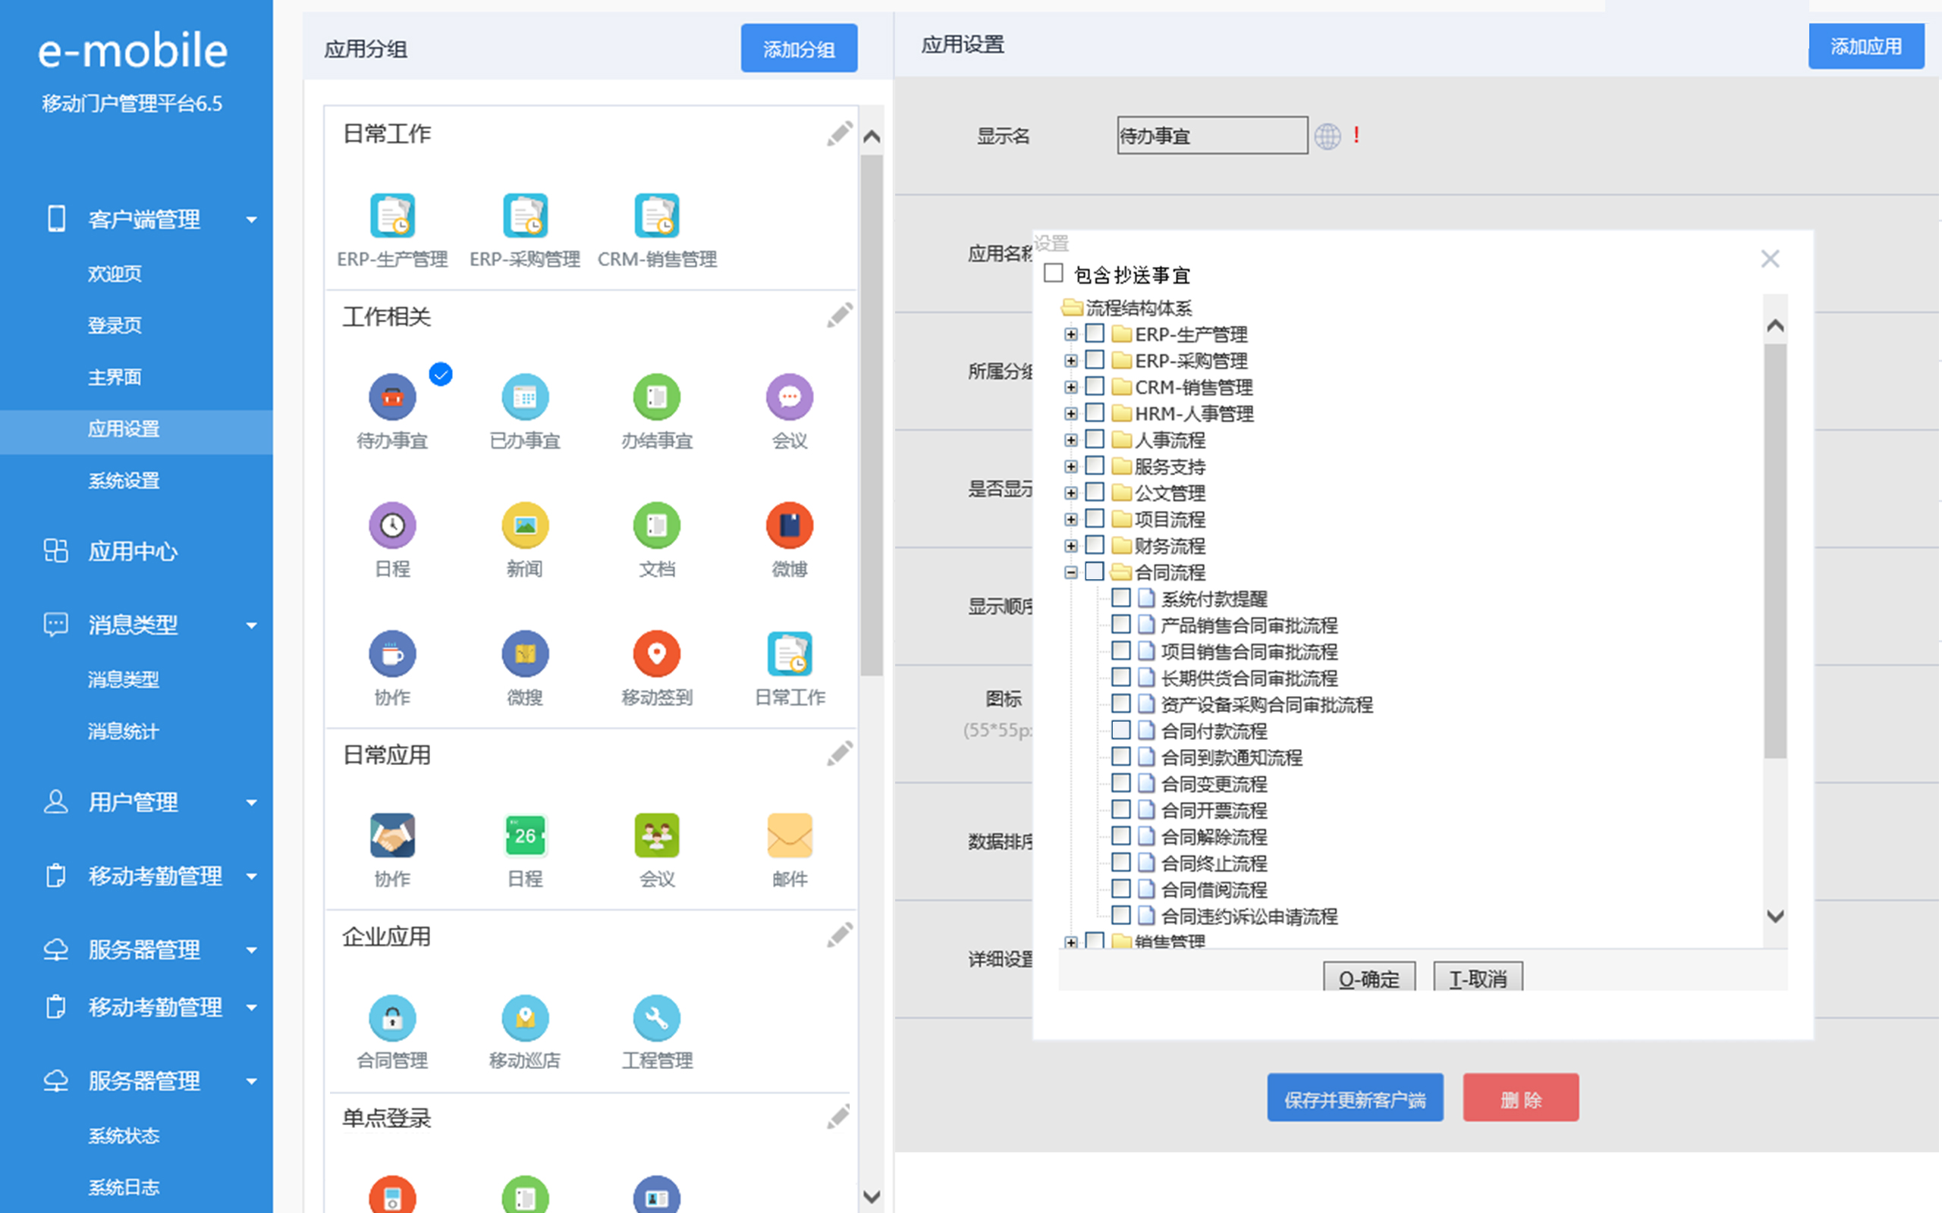Collapse the 合同流程 tree node

point(1070,572)
